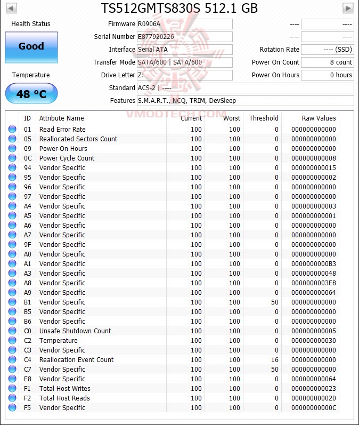The height and width of the screenshot is (425, 359).
Task: Click status orb for attribute A5
Action: 12,215
